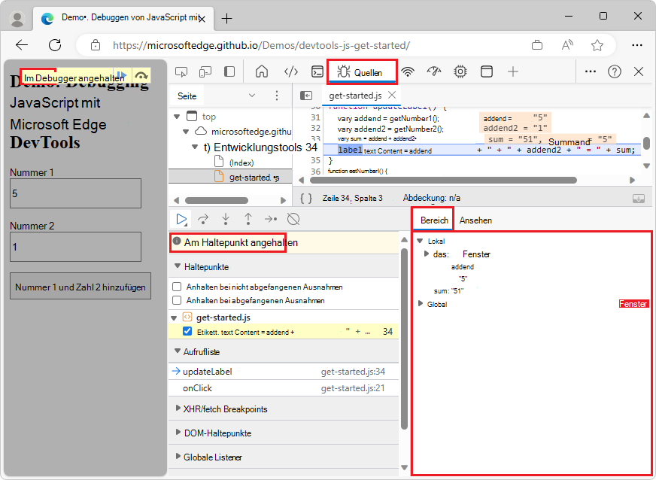The height and width of the screenshot is (480, 656).
Task: Select the Ansehen tab
Action: click(x=475, y=220)
